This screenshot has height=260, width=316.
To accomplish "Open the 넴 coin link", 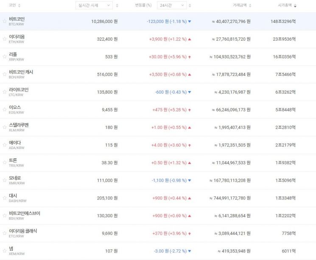I will (x=11, y=249).
